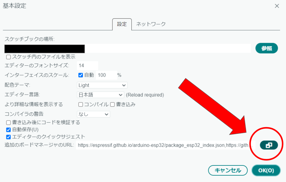Click the キャンセル button
286x182 pixels.
coord(228,170)
